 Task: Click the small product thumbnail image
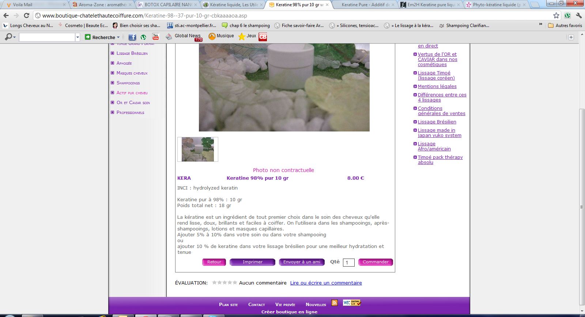click(198, 149)
